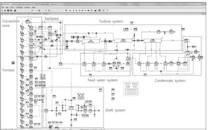Click the magnifier zoom toolbar icon
This screenshot has height=130, width=208.
(91, 10)
